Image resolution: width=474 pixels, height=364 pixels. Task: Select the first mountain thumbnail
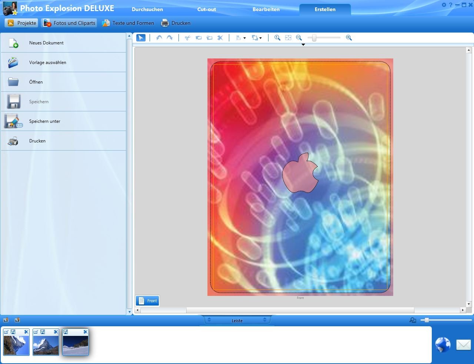pos(16,345)
